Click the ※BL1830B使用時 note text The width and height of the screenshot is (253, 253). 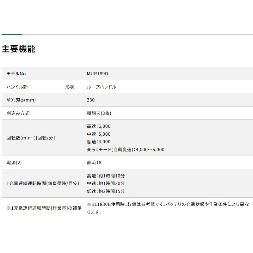coord(168,208)
